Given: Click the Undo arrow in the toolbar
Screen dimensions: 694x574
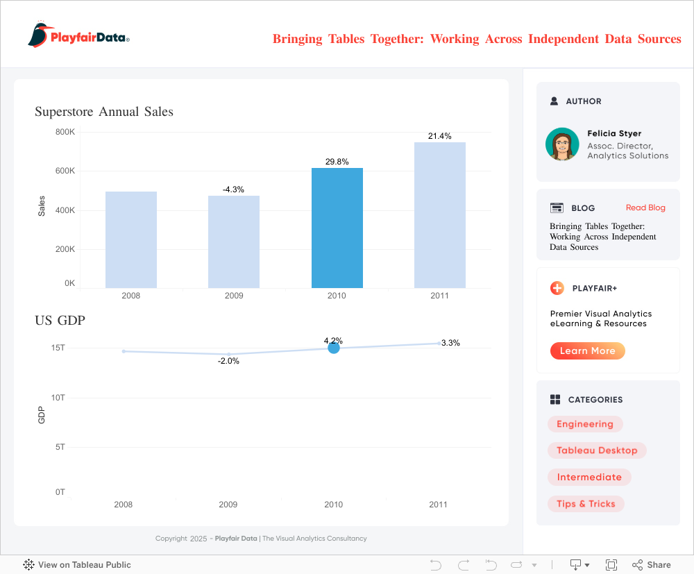Looking at the screenshot, I should pyautogui.click(x=436, y=565).
